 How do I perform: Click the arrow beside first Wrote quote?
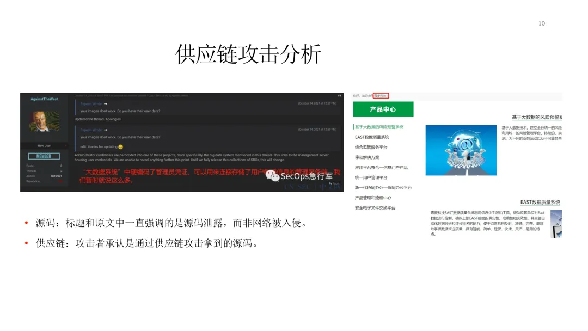point(106,104)
